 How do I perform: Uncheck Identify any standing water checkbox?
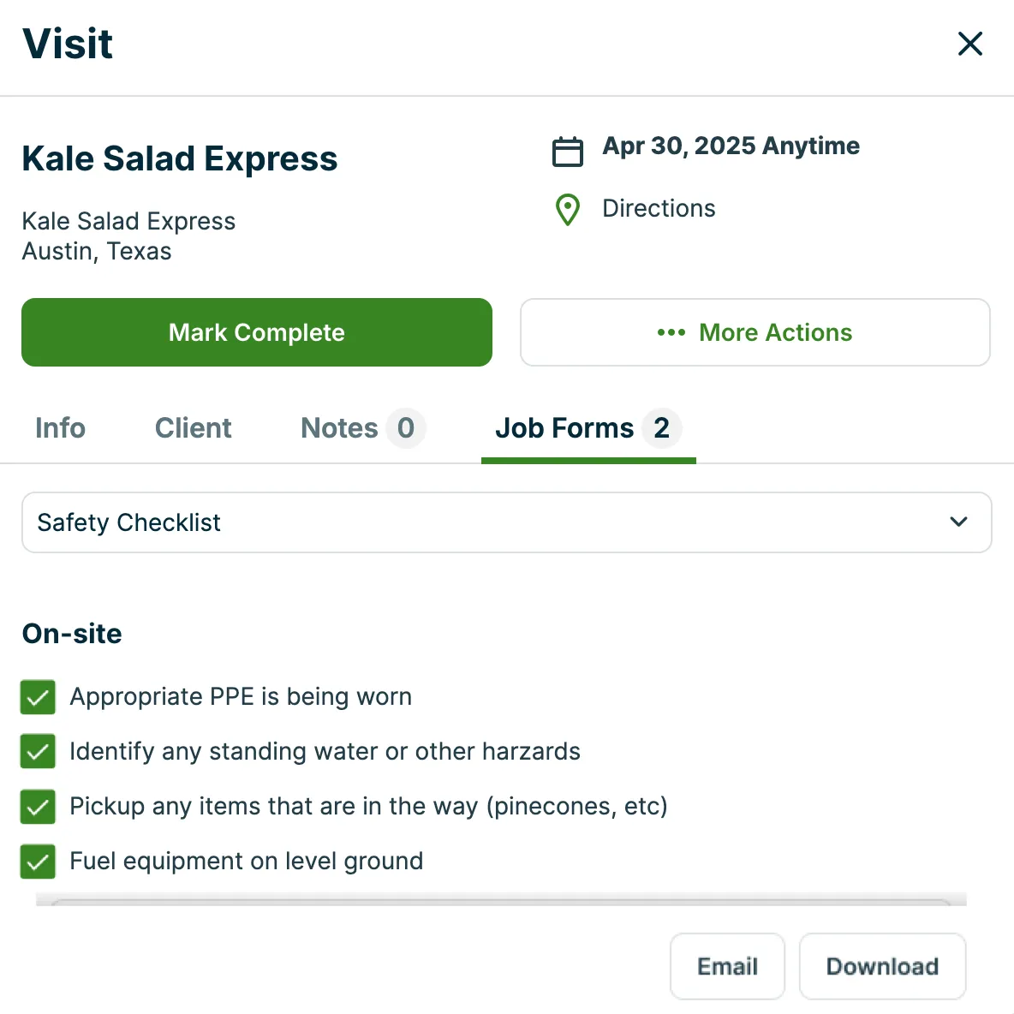[38, 751]
